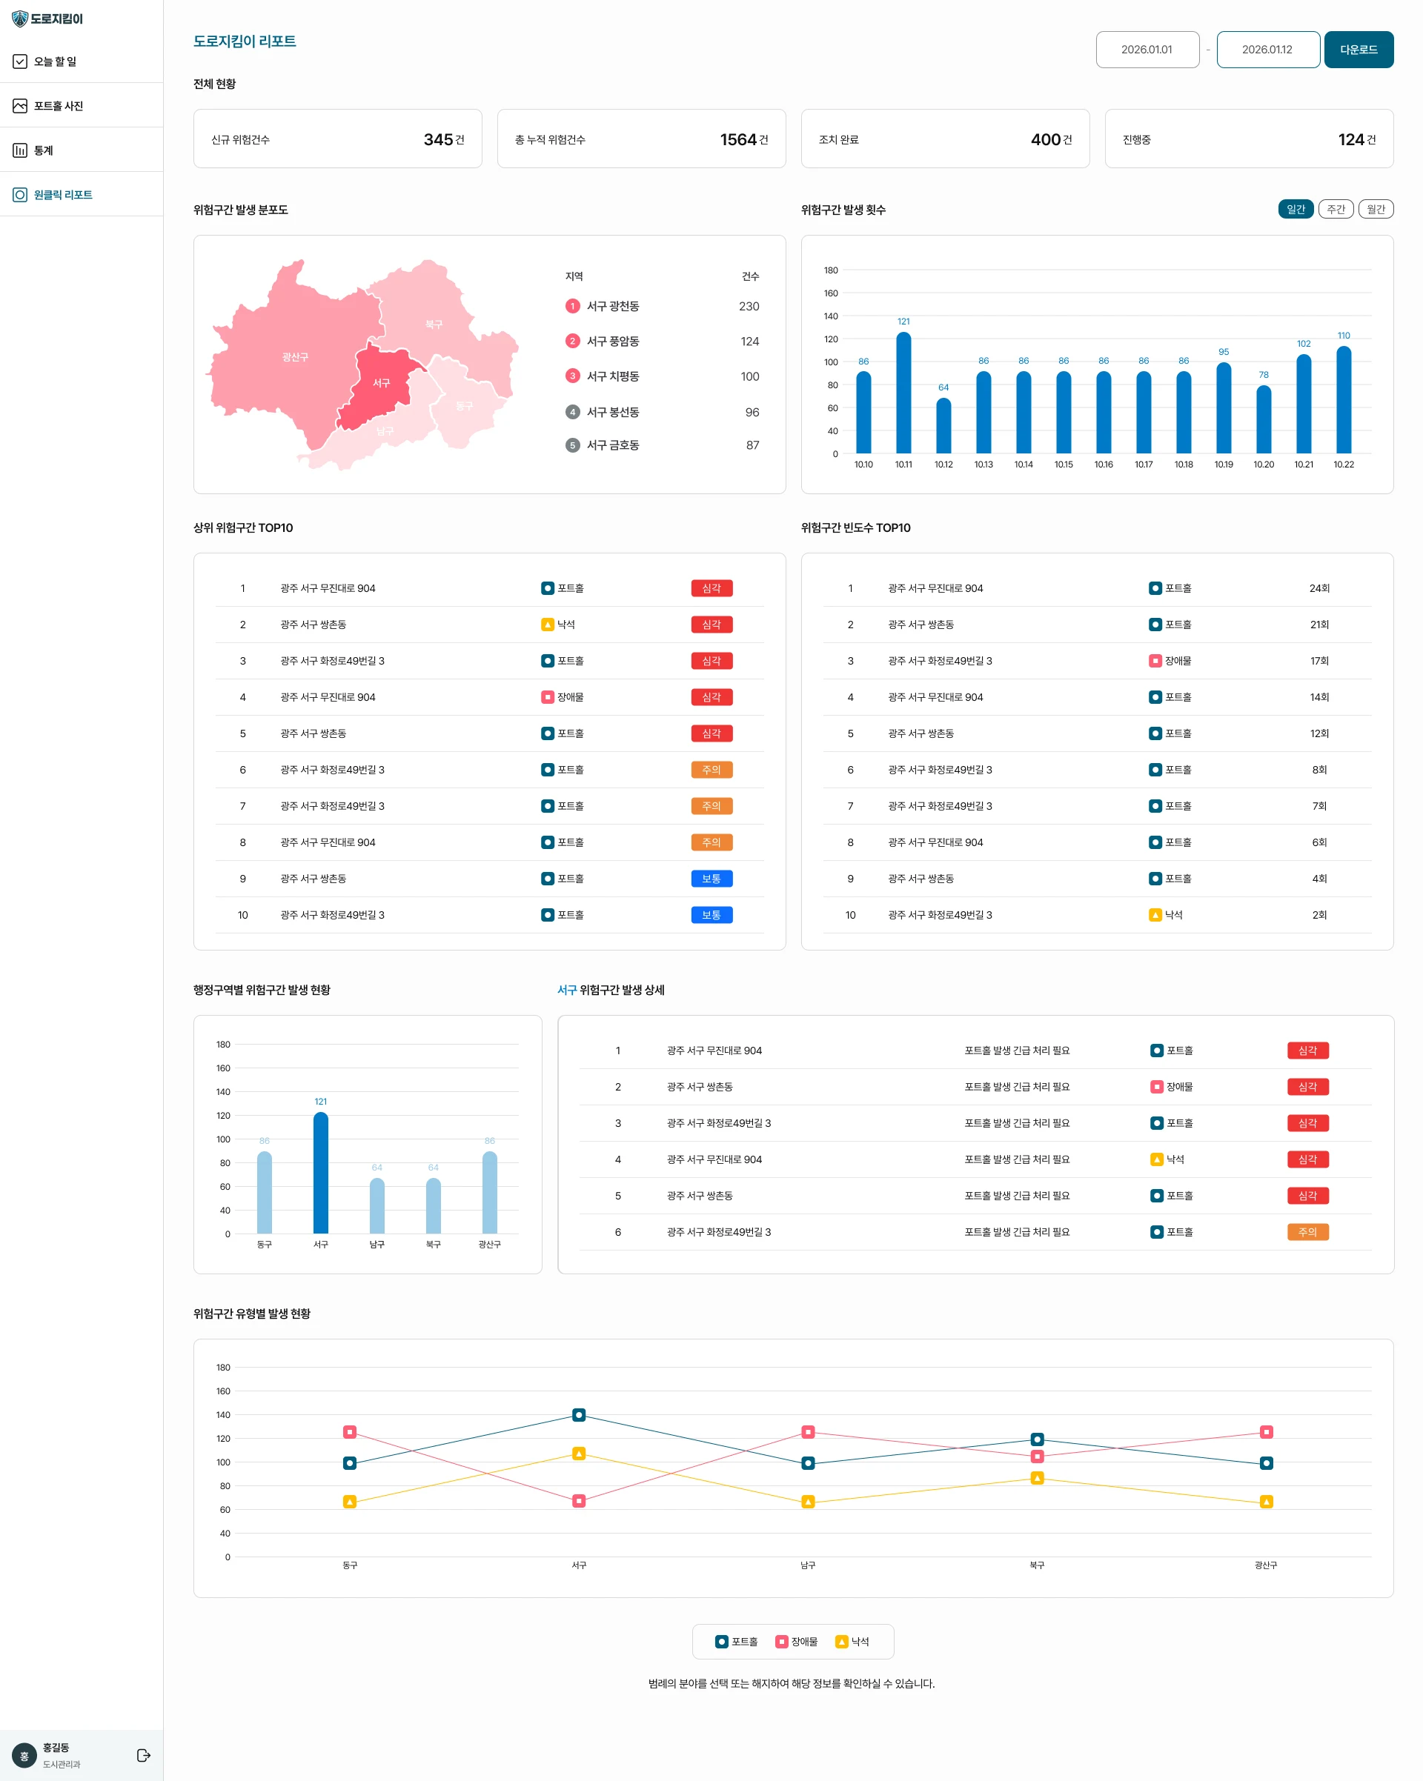Select the 서구 bar in district chart
The image size is (1423, 1781).
click(x=321, y=1172)
